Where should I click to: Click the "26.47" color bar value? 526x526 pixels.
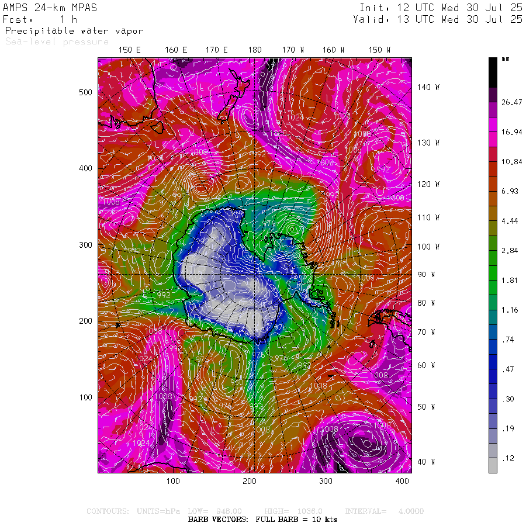(512, 102)
